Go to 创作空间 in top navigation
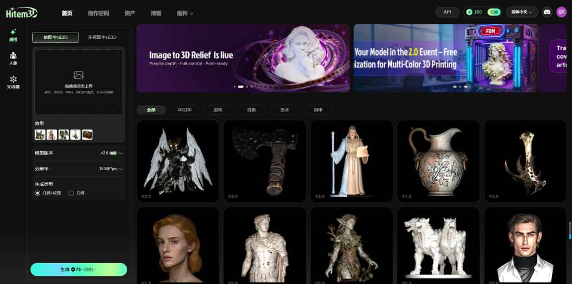Image resolution: width=572 pixels, height=284 pixels. pyautogui.click(x=98, y=13)
